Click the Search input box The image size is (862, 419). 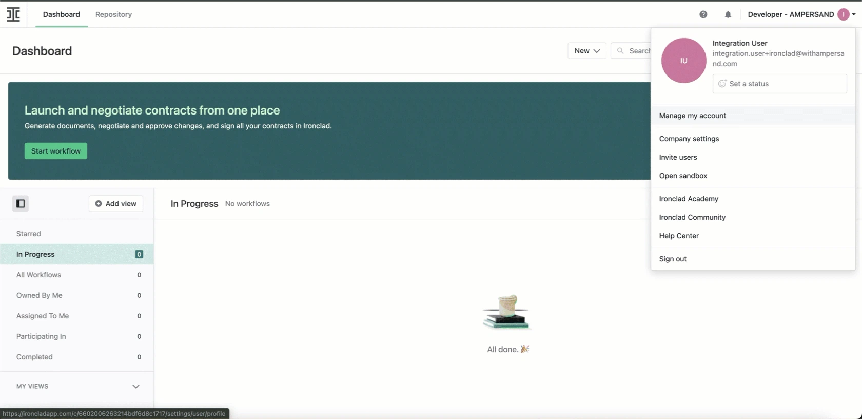[631, 51]
